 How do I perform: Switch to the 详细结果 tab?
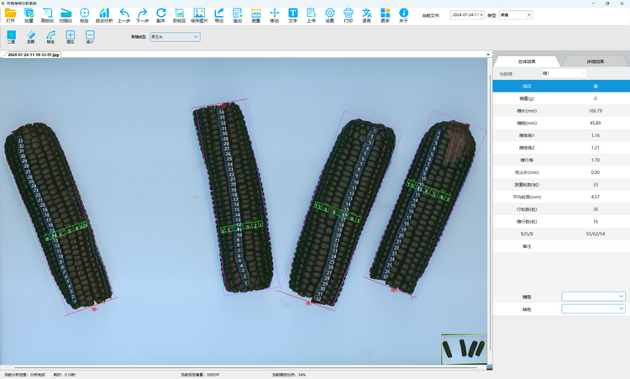pyautogui.click(x=595, y=61)
